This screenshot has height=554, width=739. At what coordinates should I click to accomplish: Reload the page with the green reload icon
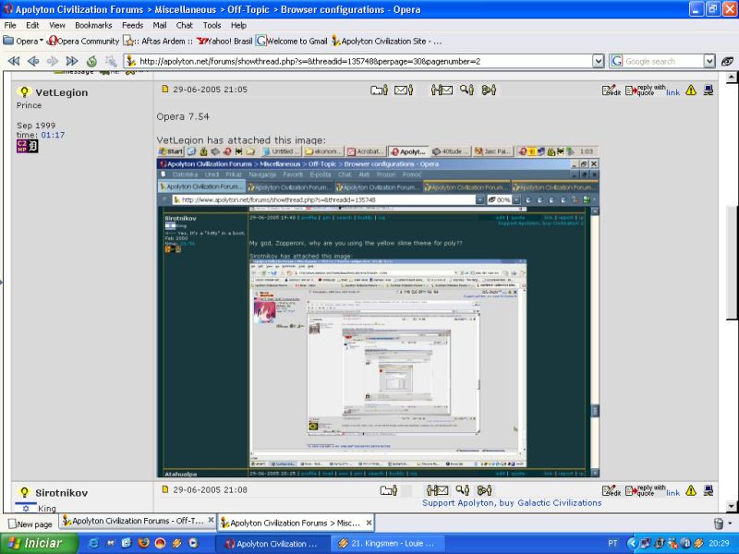coord(91,61)
